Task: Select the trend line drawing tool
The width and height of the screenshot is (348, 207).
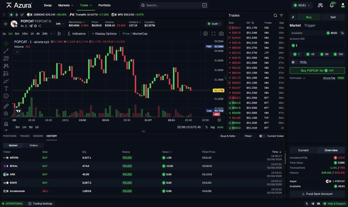Action: 6,51
